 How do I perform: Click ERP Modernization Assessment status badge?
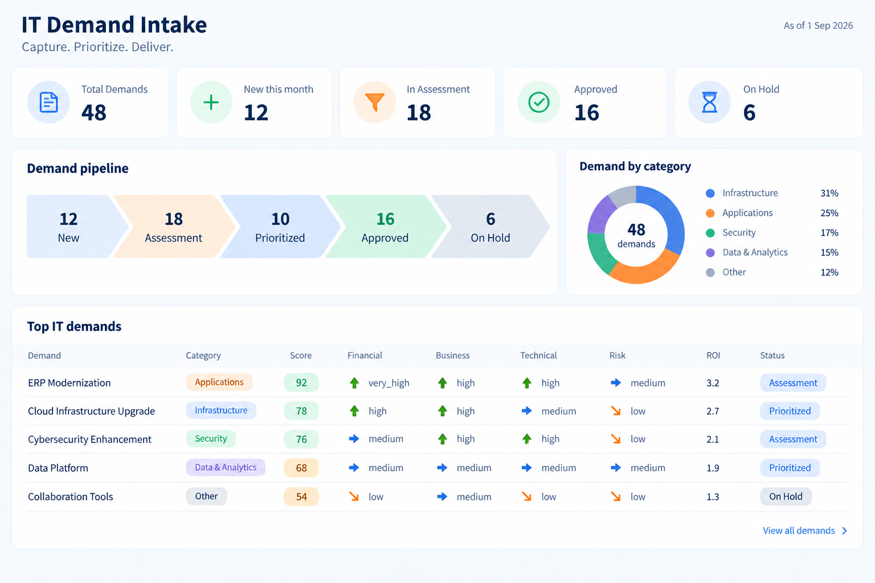pyautogui.click(x=793, y=383)
